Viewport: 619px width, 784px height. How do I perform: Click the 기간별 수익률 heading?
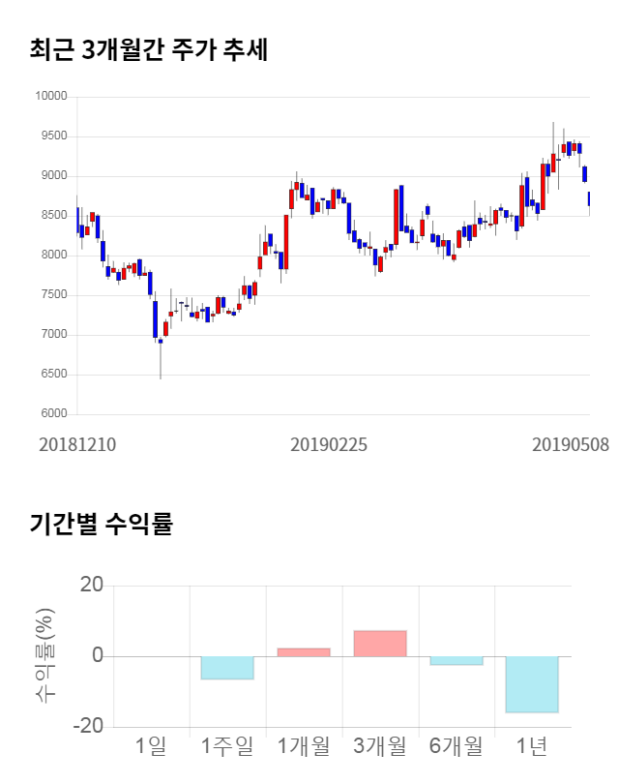101,525
